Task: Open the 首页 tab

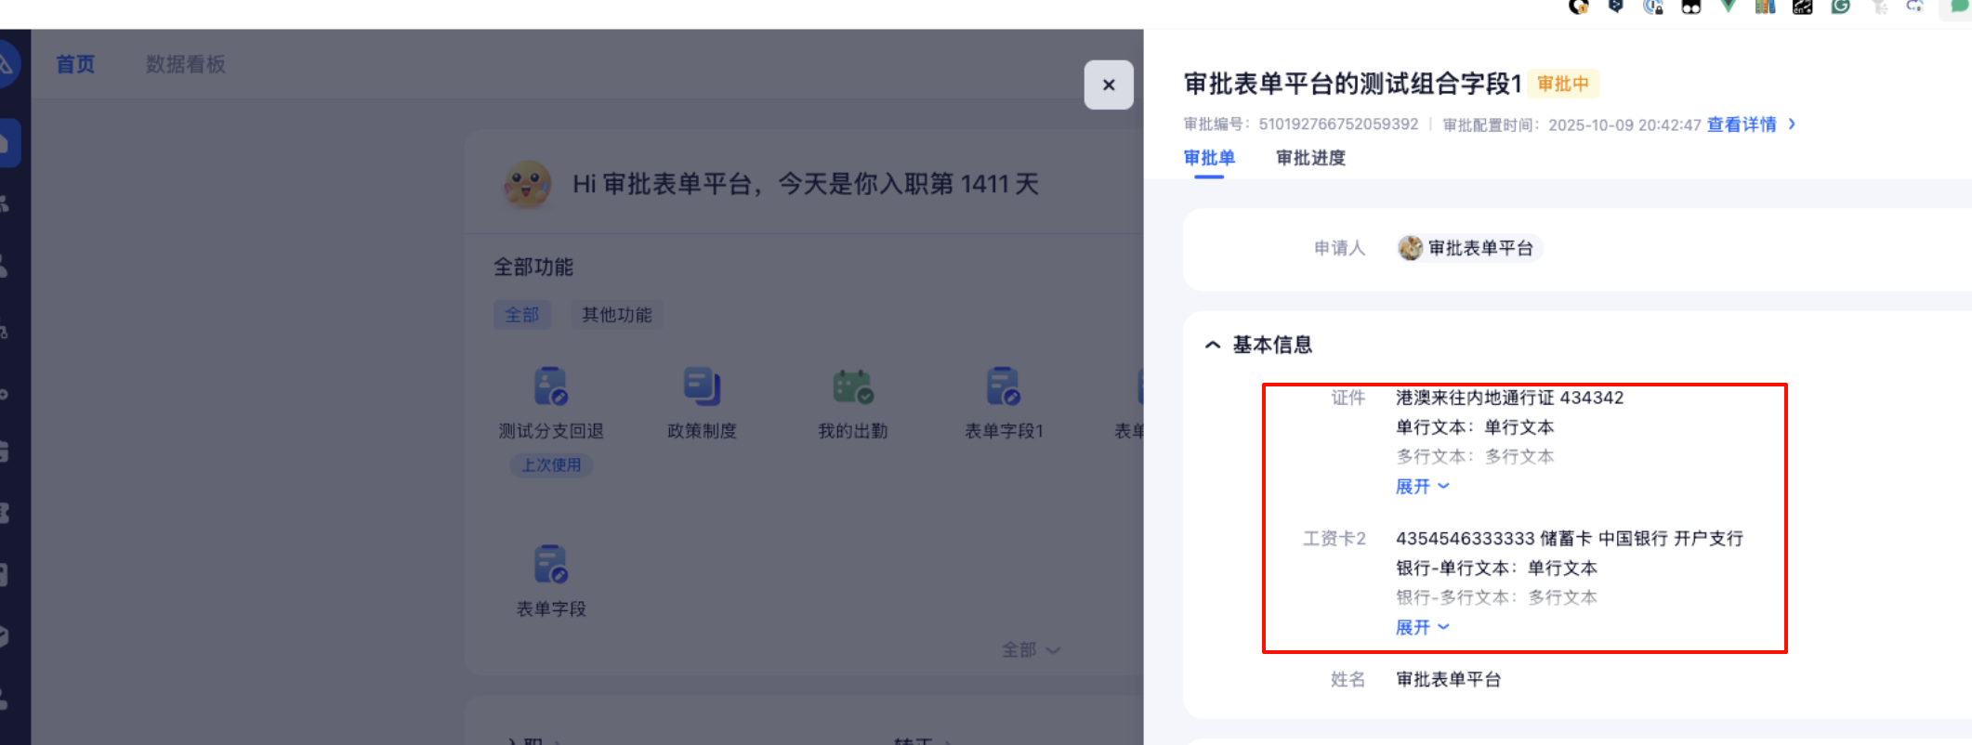Action: pyautogui.click(x=75, y=64)
